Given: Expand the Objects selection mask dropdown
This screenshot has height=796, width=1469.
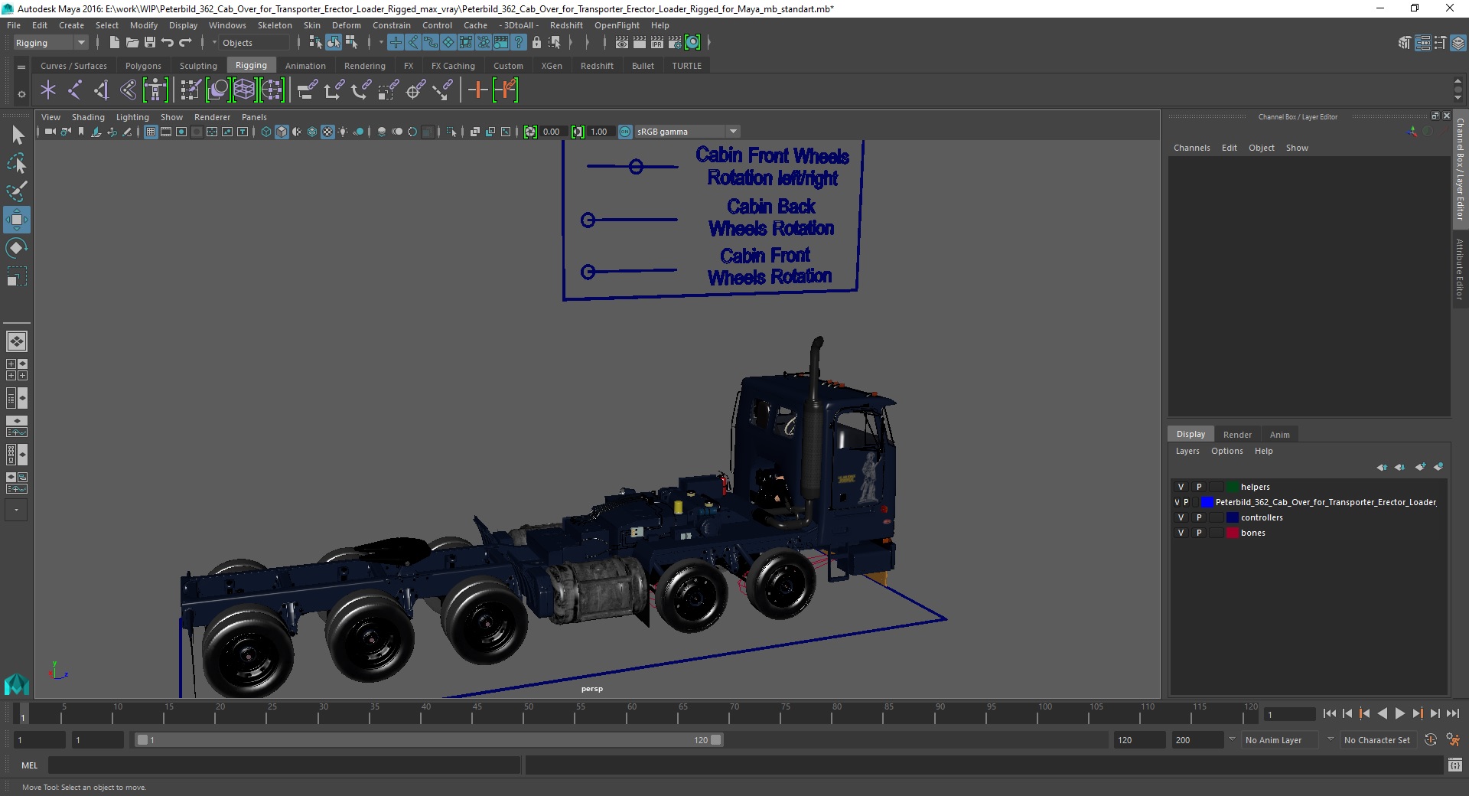Looking at the screenshot, I should [x=214, y=43].
